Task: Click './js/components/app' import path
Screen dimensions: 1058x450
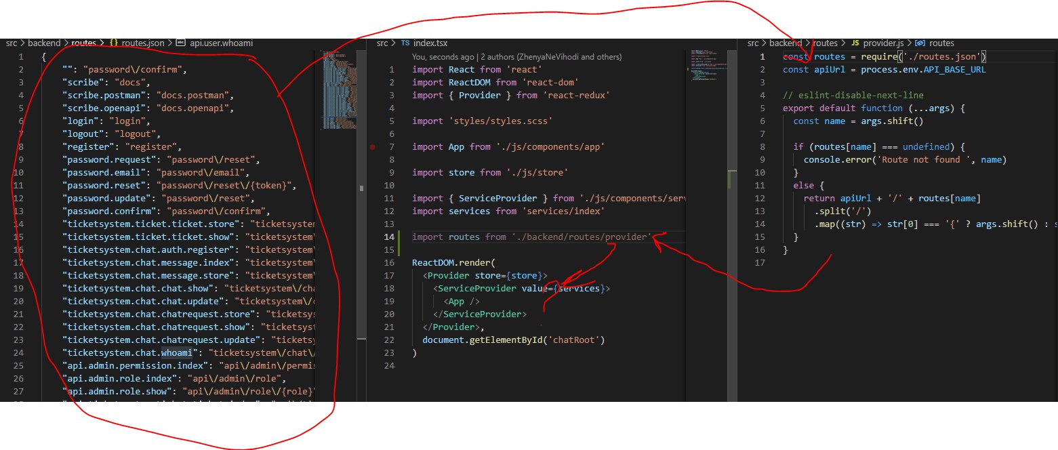Action: tap(550, 147)
